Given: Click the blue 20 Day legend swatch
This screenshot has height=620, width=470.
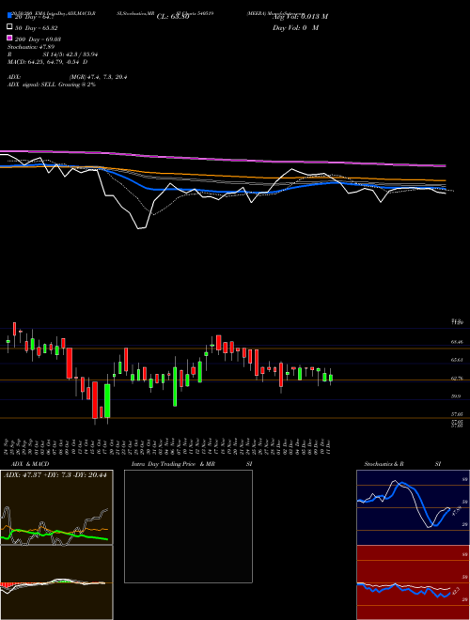Looking at the screenshot, I should click(9, 16).
